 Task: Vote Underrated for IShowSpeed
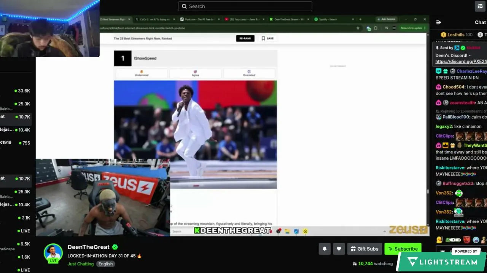[x=142, y=73]
